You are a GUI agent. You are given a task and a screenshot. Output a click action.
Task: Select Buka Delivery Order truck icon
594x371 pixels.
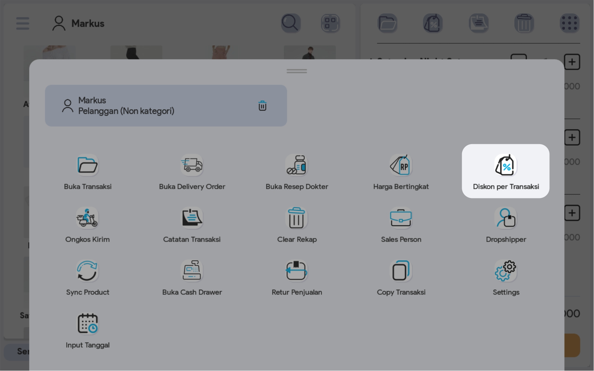[192, 165]
